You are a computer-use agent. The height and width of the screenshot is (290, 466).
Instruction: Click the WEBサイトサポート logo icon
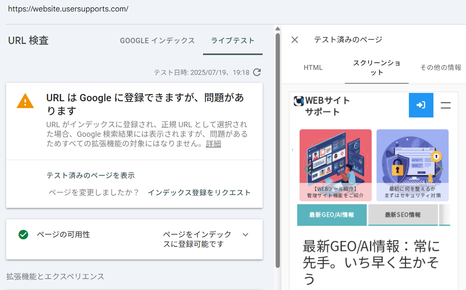pos(298,101)
